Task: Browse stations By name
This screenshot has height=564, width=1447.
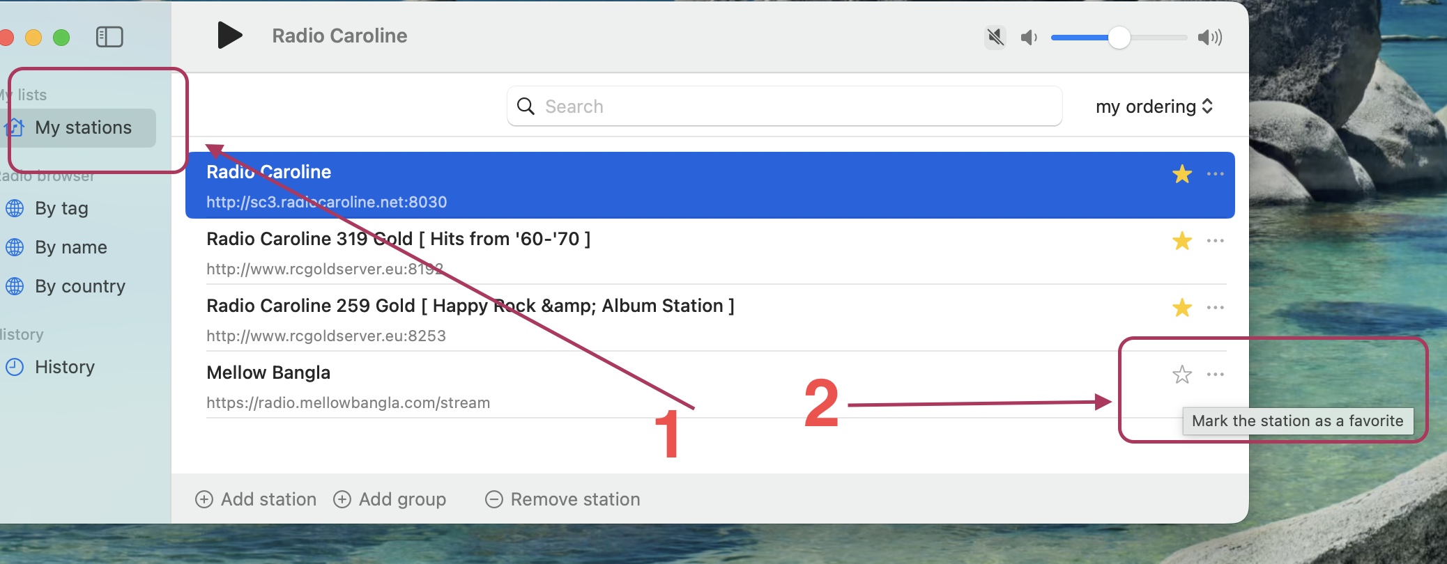Action: tap(71, 247)
